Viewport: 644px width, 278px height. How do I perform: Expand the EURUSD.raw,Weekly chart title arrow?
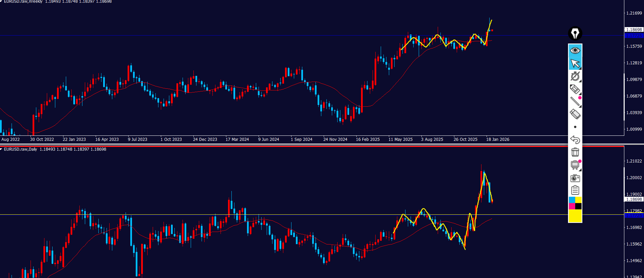point(1,2)
